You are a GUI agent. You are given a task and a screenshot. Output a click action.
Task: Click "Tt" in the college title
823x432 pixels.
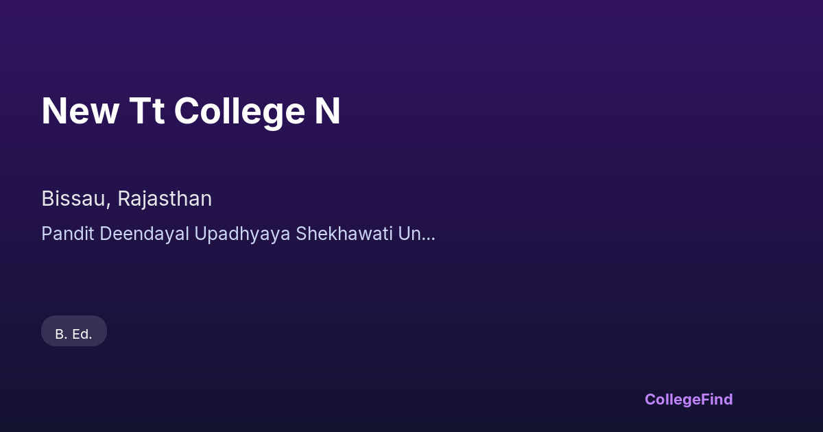tap(146, 111)
